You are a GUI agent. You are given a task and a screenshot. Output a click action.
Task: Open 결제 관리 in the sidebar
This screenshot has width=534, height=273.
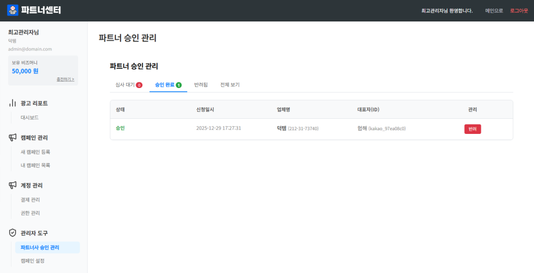pos(30,200)
